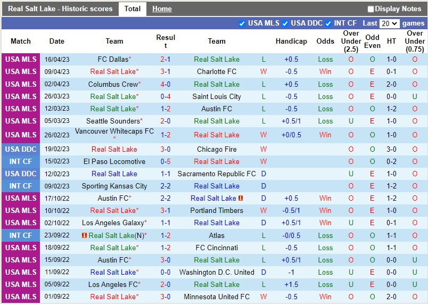Click red card icon before Real Salt Lake(N), 23/09/22 row
Image resolution: width=428 pixels, height=304 pixels.
coord(84,235)
